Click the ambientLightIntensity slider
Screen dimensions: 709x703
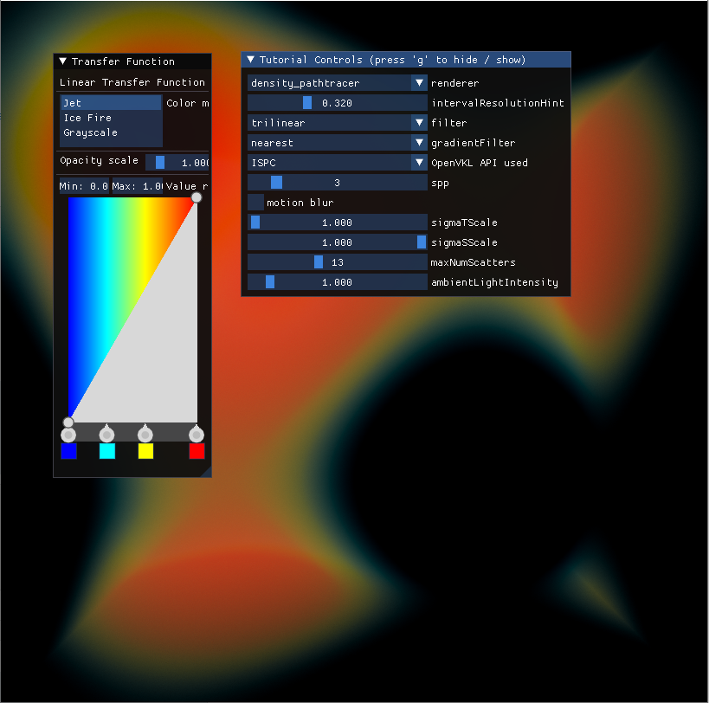click(338, 281)
